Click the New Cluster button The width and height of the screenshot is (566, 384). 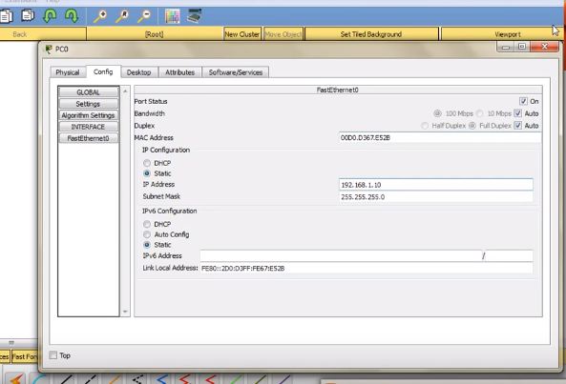(242, 34)
